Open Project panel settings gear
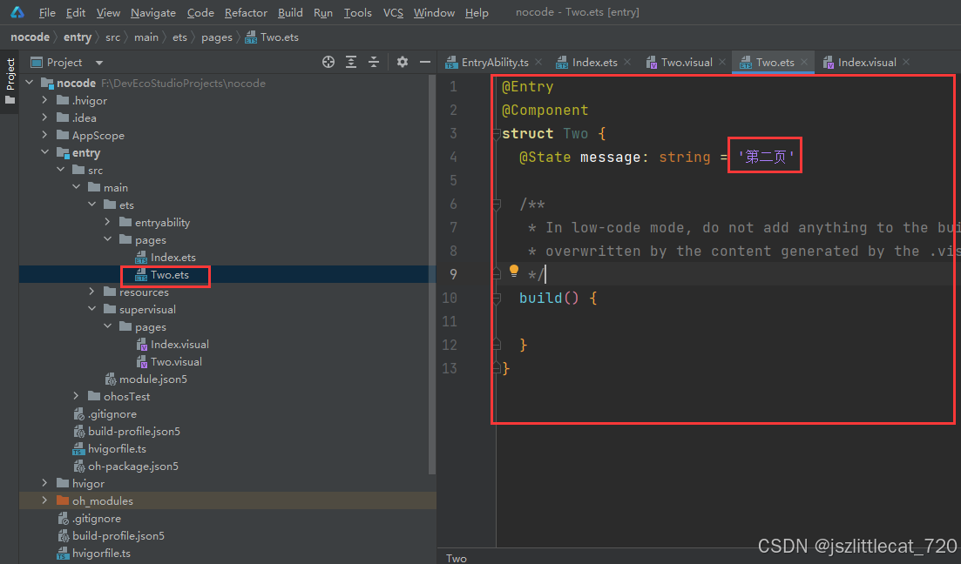Viewport: 961px width, 564px height. pos(402,62)
